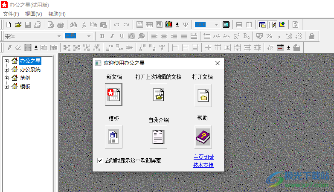Image resolution: width=334 pixels, height=192 pixels.
Task: Select align right paragraph button
Action: point(174,36)
